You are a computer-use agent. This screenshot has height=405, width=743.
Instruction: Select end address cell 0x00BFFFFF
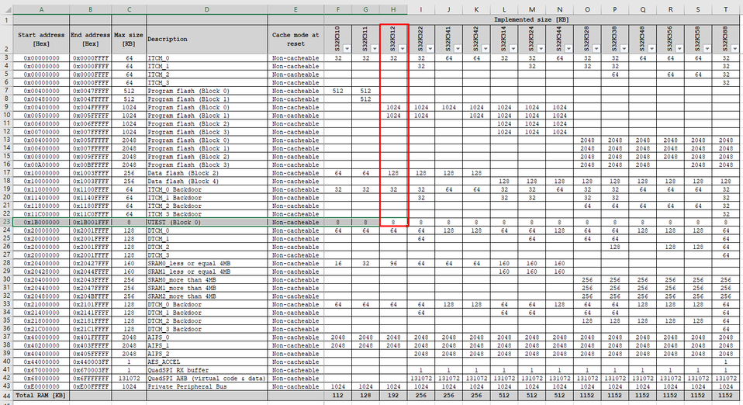pyautogui.click(x=91, y=164)
